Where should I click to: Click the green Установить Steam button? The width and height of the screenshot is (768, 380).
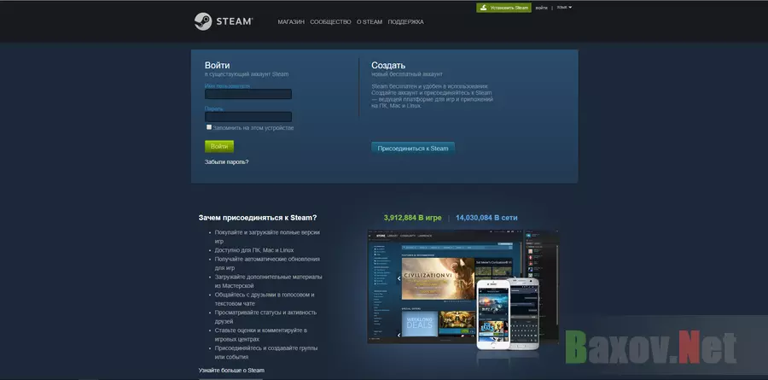coord(503,8)
